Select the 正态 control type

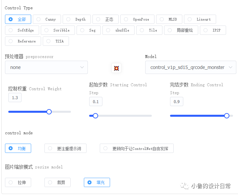[x=105, y=19]
